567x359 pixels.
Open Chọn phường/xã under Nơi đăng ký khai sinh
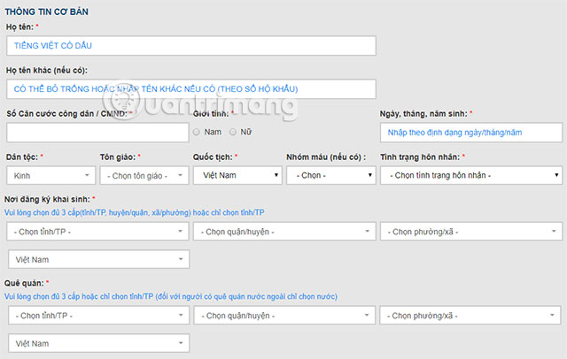pos(471,232)
